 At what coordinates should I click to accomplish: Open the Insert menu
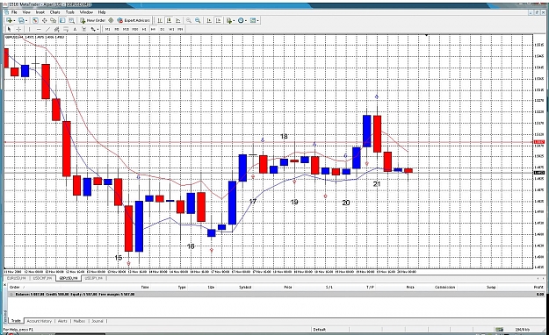[40, 12]
